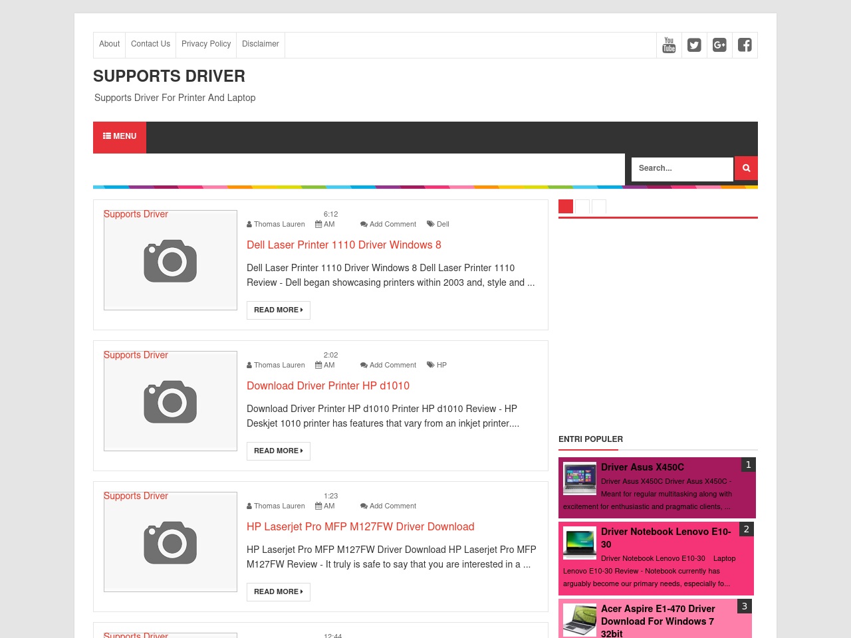Open the Disclaimer page

(x=261, y=44)
